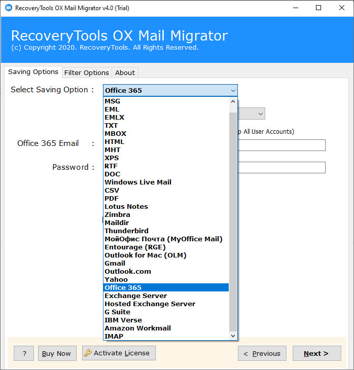Viewport: 354px width, 370px height.
Task: Choose Exchange Server option
Action: click(x=166, y=295)
